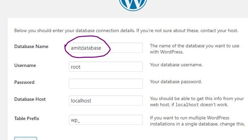Screen dimensions: 248x140
Task: Click the intro sentence about connection details
Action: pyautogui.click(x=126, y=30)
